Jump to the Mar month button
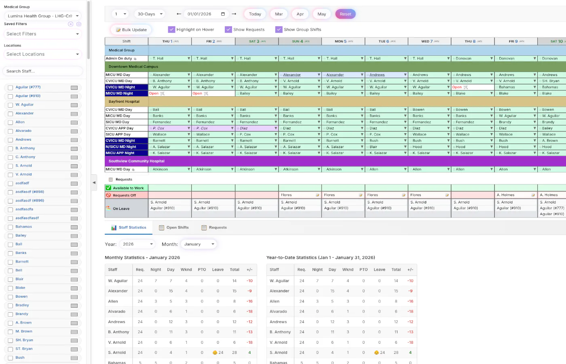Viewport: 566px width, 364px height. pos(279,14)
